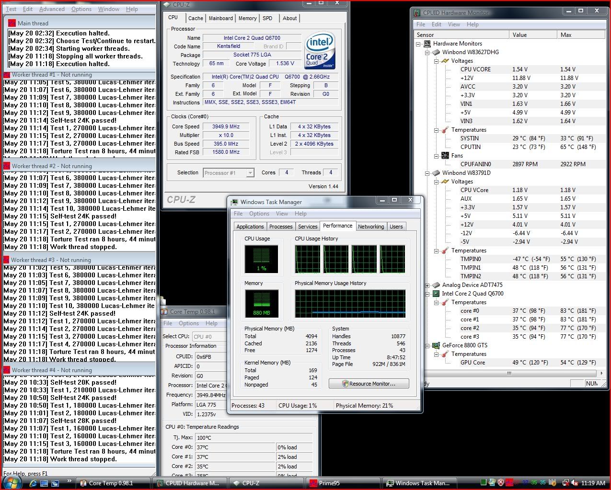The image size is (611, 490).
Task: Click the taskbar clock showing 11:19 AM
Action: [593, 483]
